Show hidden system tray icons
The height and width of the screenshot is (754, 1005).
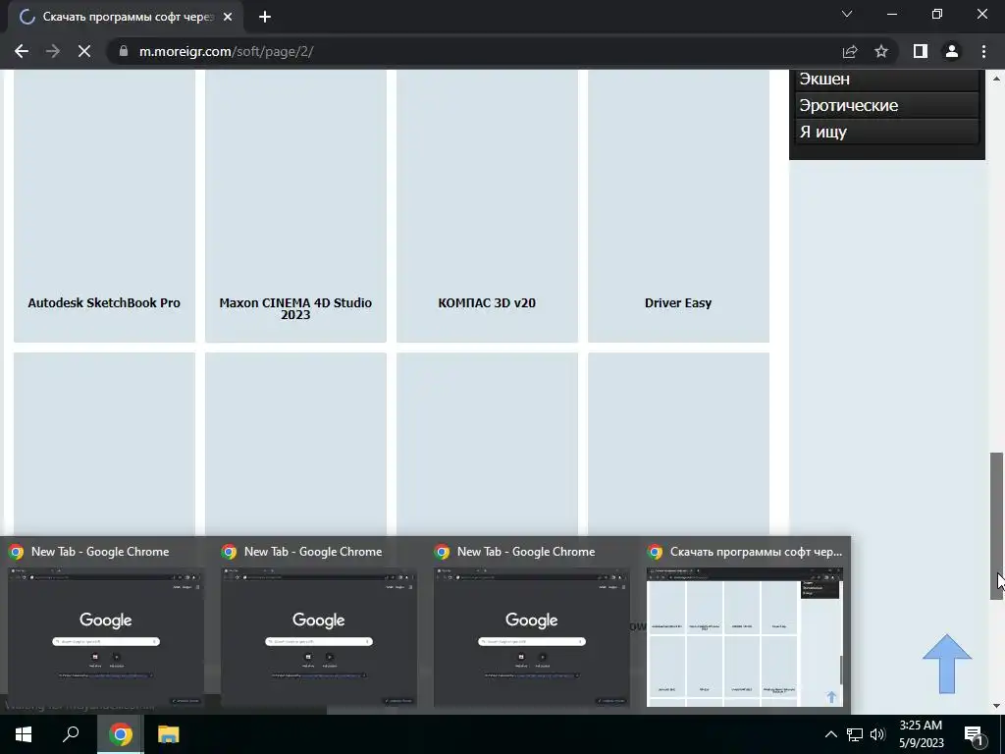(x=830, y=734)
